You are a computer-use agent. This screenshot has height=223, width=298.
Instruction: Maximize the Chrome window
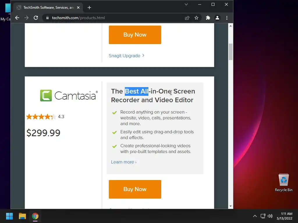coord(213,4)
